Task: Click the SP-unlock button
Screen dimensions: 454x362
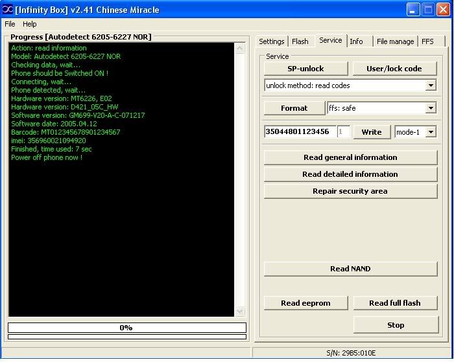Action: (305, 69)
